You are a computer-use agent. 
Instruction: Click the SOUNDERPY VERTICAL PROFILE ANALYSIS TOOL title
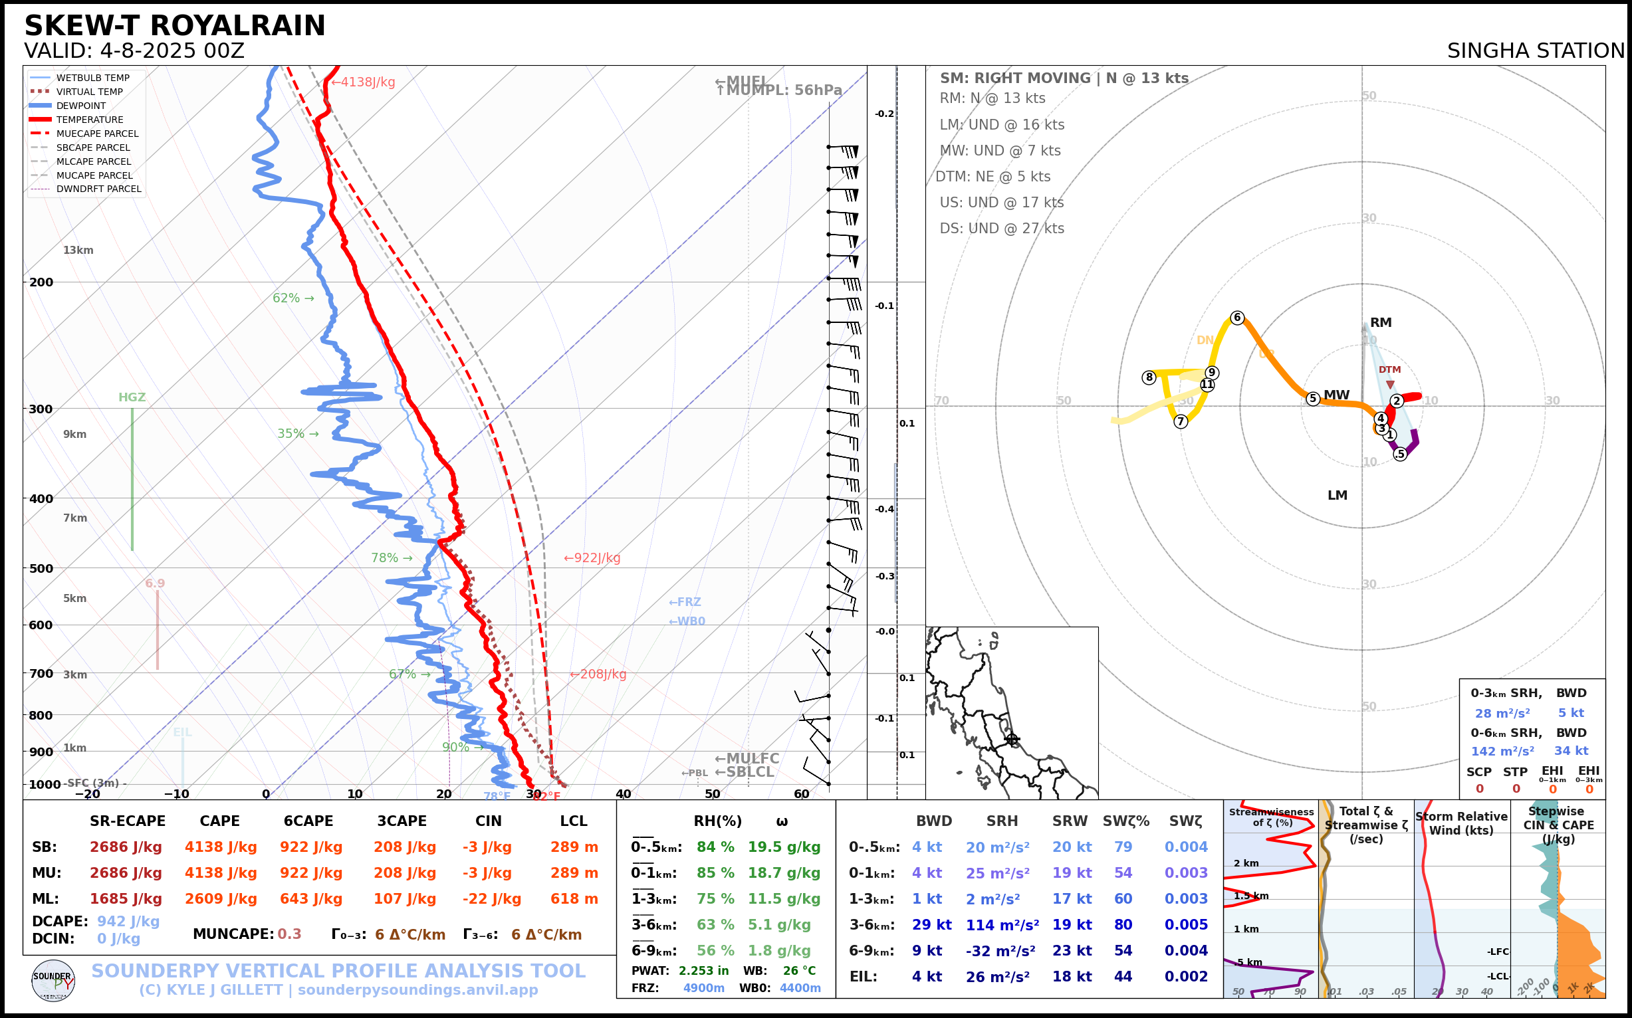pyautogui.click(x=338, y=970)
